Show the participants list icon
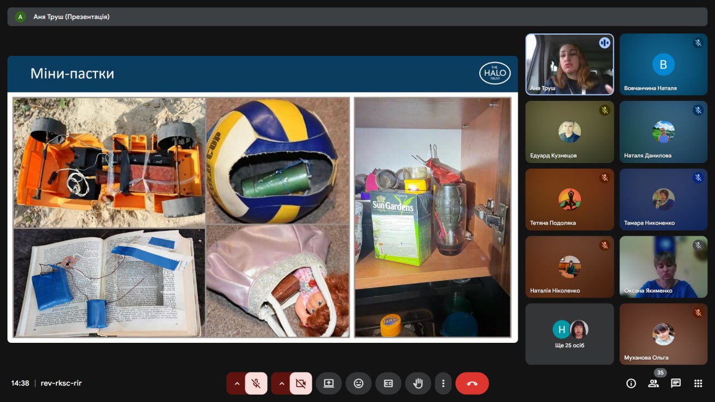Image resolution: width=715 pixels, height=402 pixels. (x=653, y=383)
